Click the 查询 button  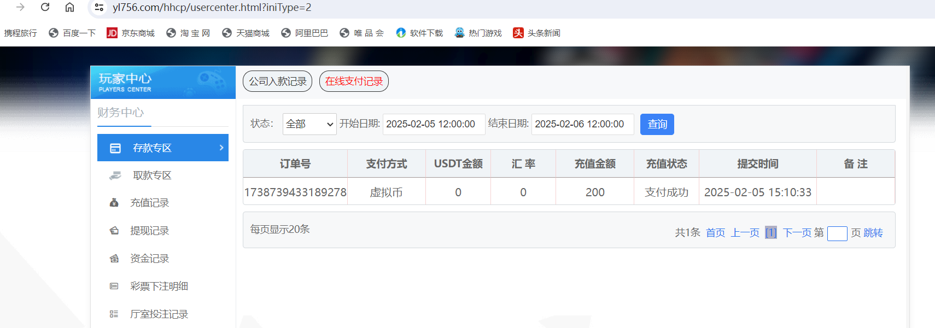657,124
